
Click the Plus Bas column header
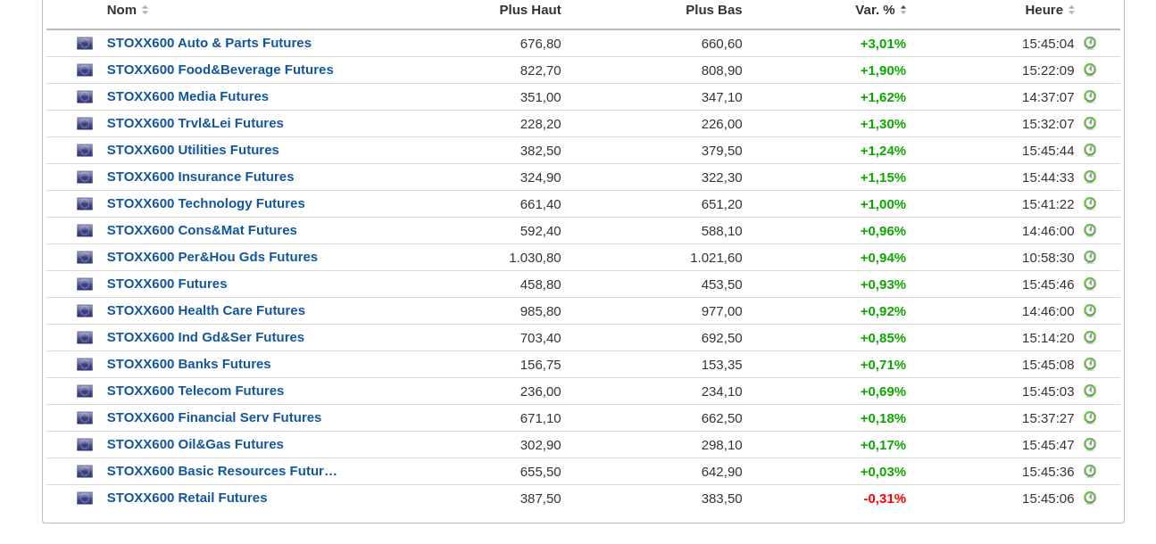[713, 10]
